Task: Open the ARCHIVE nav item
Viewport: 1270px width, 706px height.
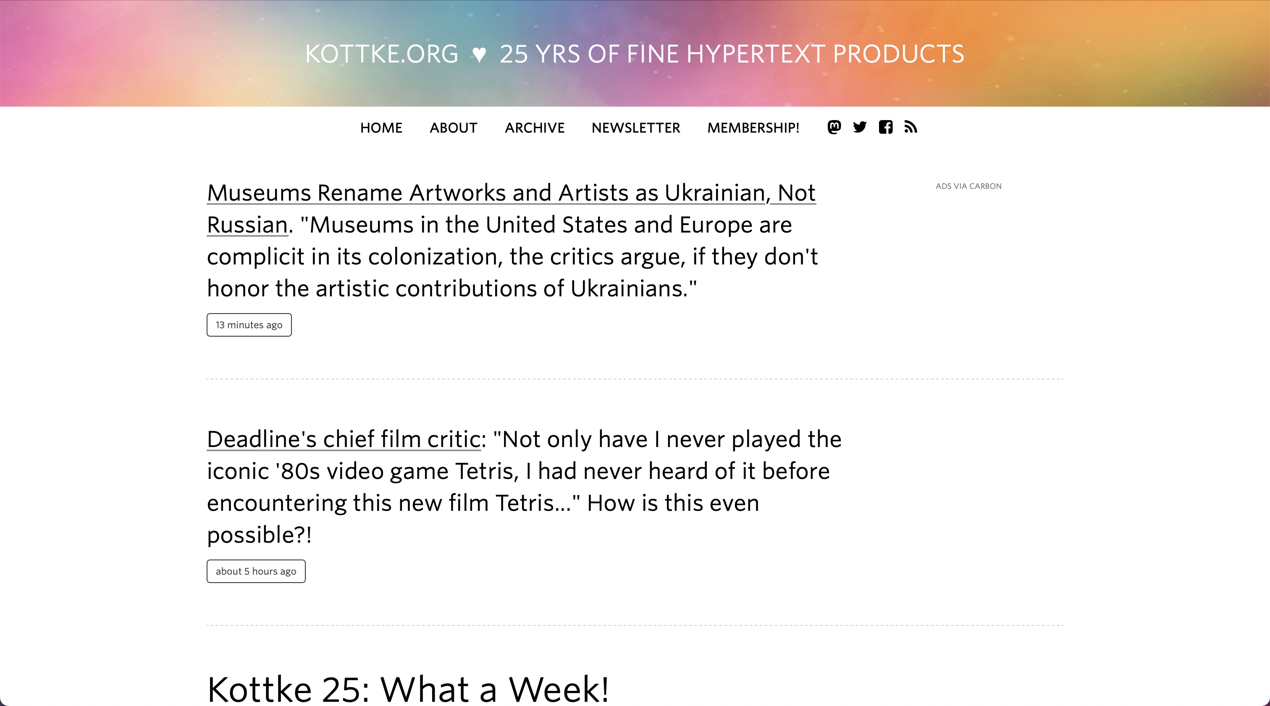Action: click(x=535, y=128)
